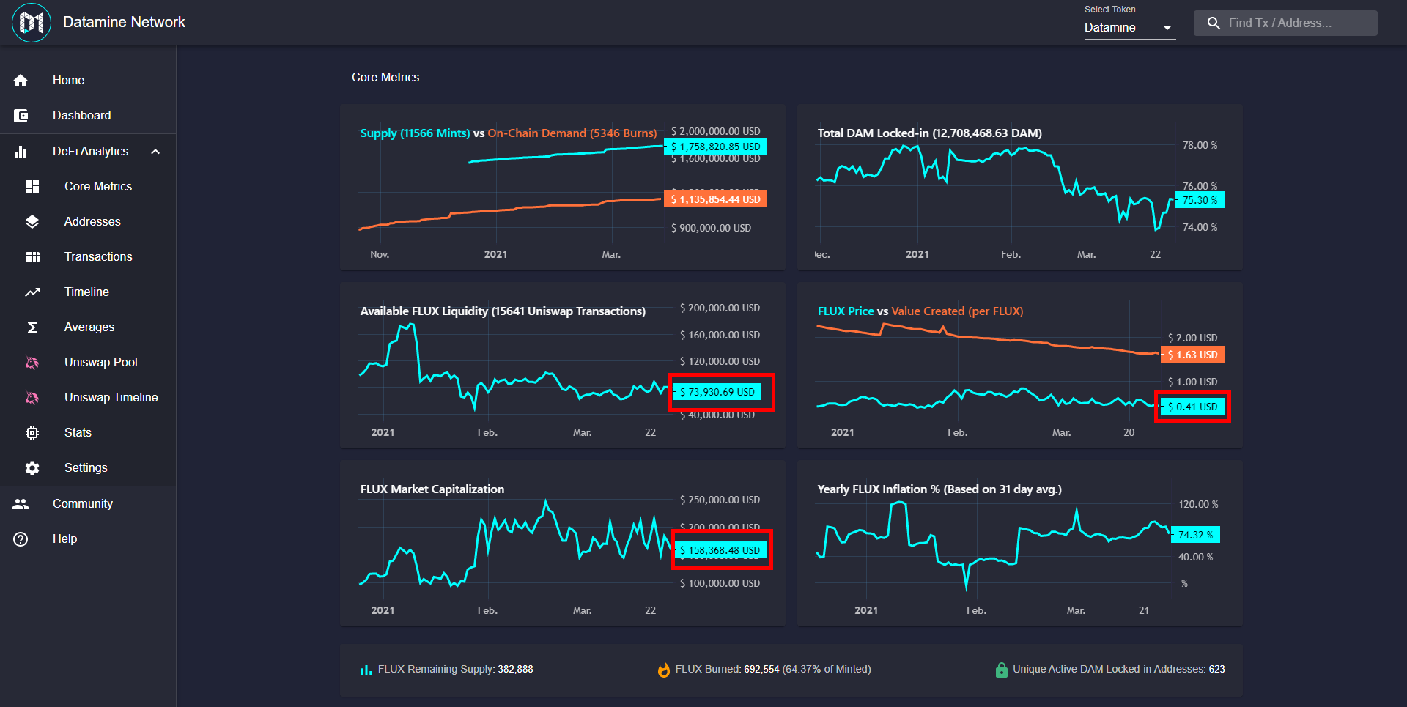Click the search magnifier icon
The image size is (1407, 707).
[1214, 23]
